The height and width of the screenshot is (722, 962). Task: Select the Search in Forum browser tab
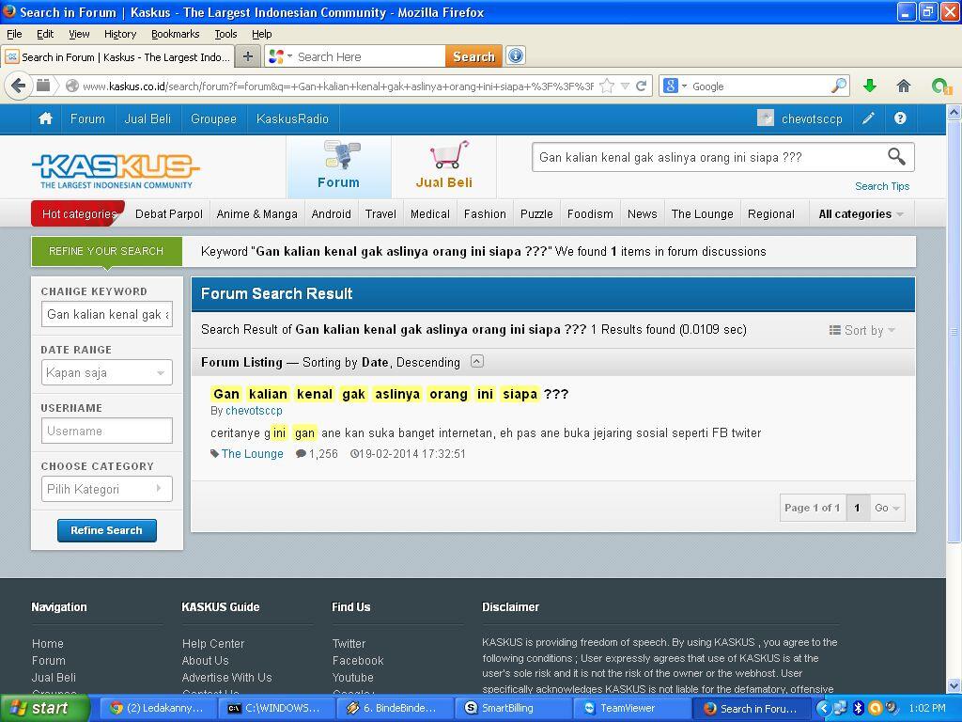point(117,57)
